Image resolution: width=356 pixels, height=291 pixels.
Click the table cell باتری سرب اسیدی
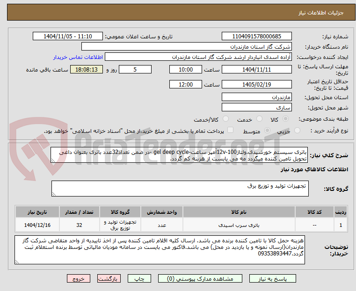(x=239, y=225)
